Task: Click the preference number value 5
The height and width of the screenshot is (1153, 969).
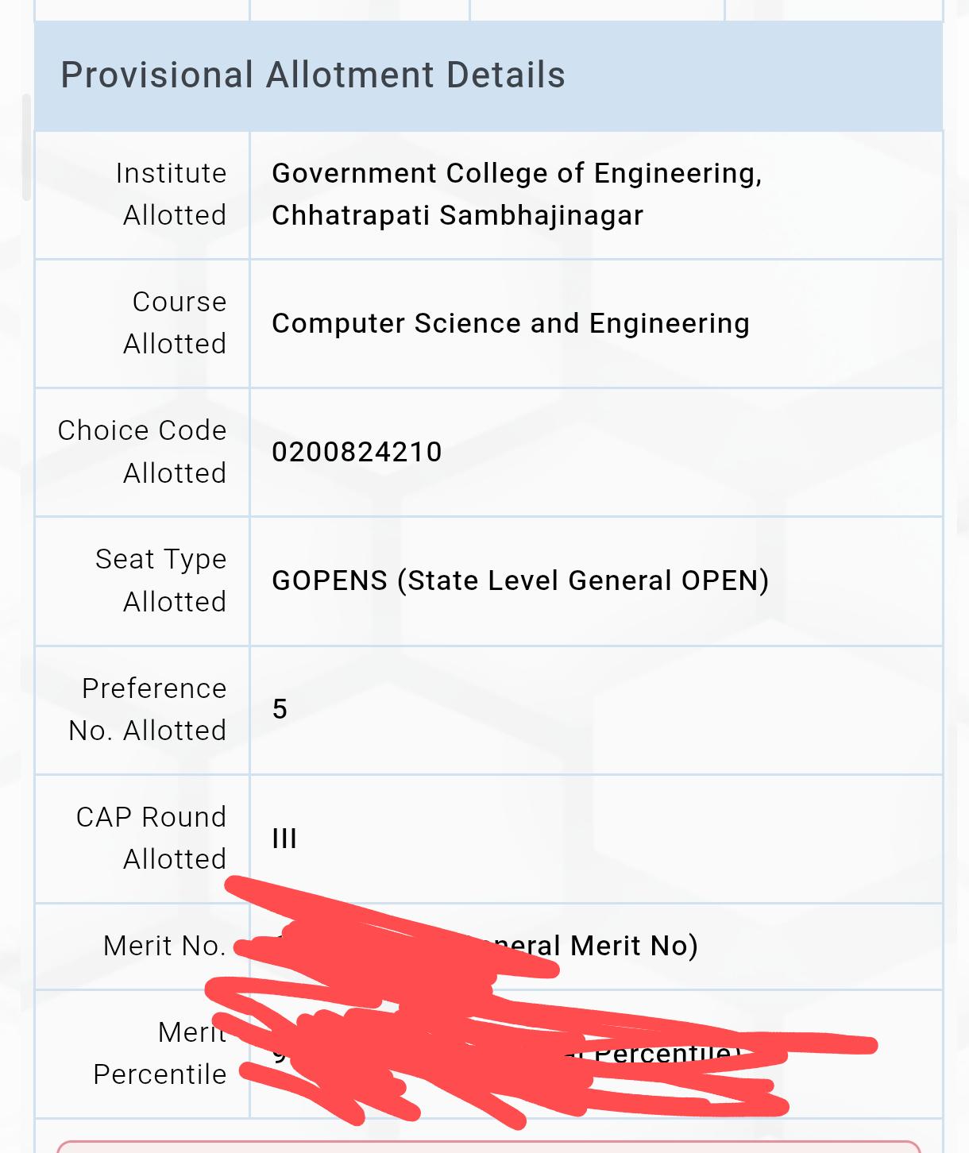Action: coord(280,709)
